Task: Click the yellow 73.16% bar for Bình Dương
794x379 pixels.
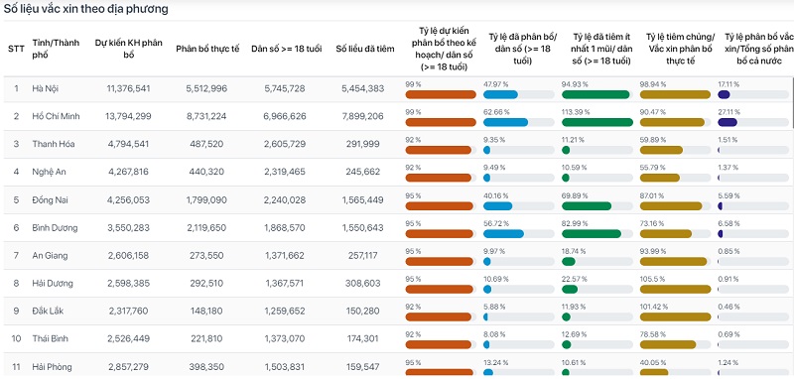Action: [666, 234]
